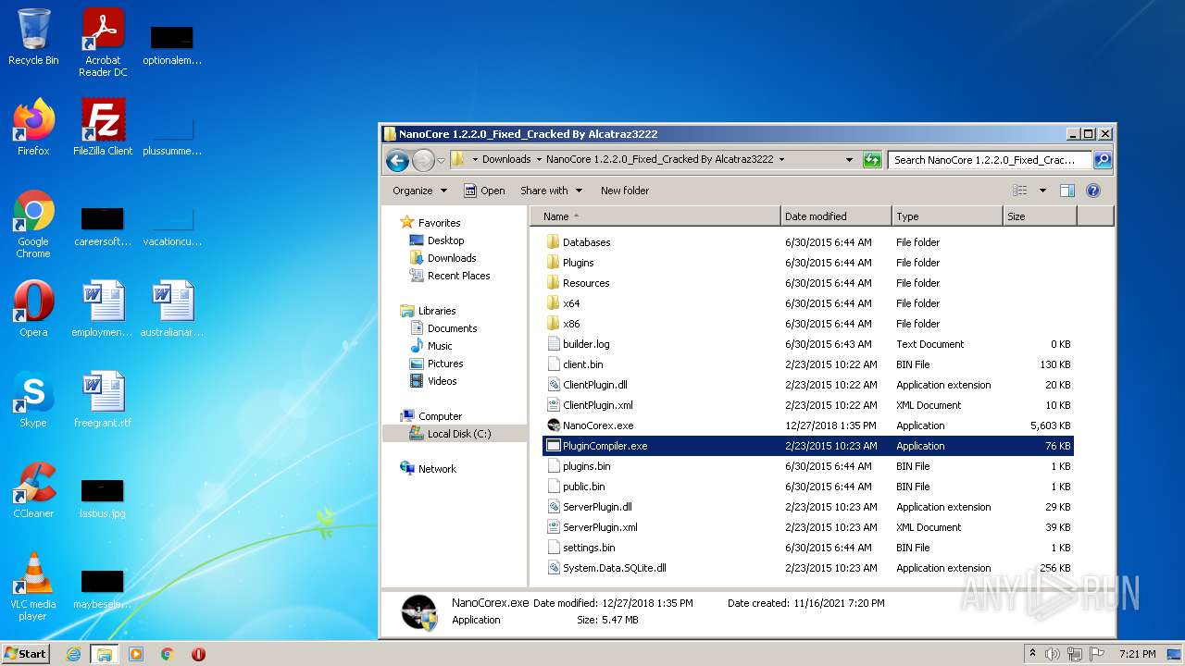
Task: Expand NanoCore folder breadcrumb arrow
Action: pyautogui.click(x=781, y=159)
